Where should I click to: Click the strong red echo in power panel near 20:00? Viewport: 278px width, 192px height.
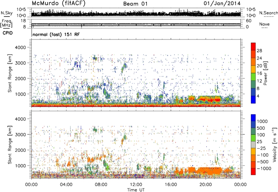pos(209,100)
